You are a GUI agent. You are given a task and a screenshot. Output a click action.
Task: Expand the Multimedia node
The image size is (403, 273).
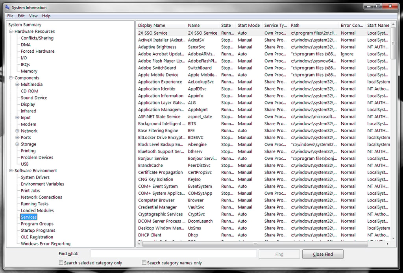tap(17, 84)
